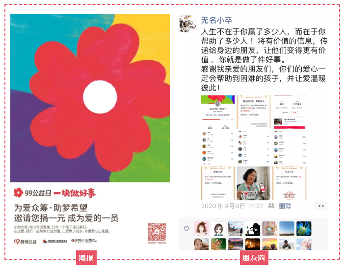Click the Bambi deer liker avatar
345x269 pixels.
[x=218, y=244]
